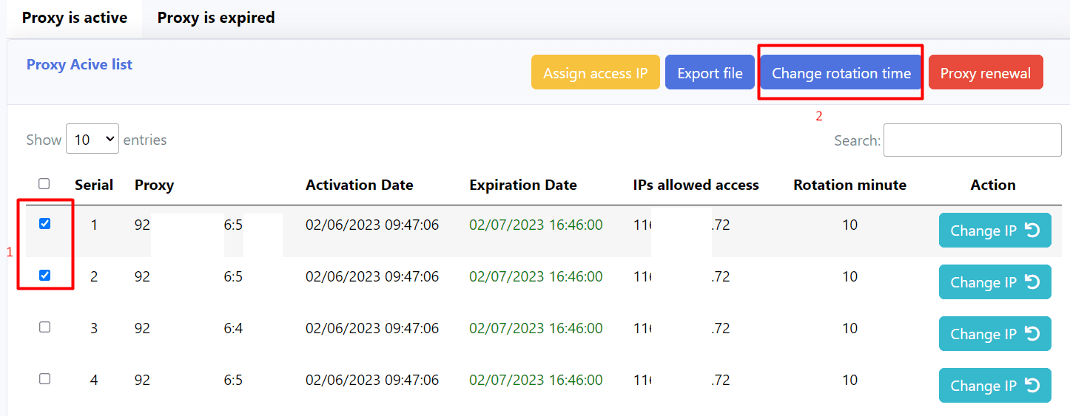Click the Export file button
The width and height of the screenshot is (1070, 416).
710,72
